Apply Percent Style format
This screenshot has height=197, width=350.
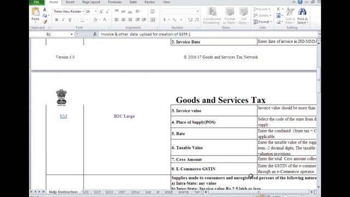tap(174, 20)
